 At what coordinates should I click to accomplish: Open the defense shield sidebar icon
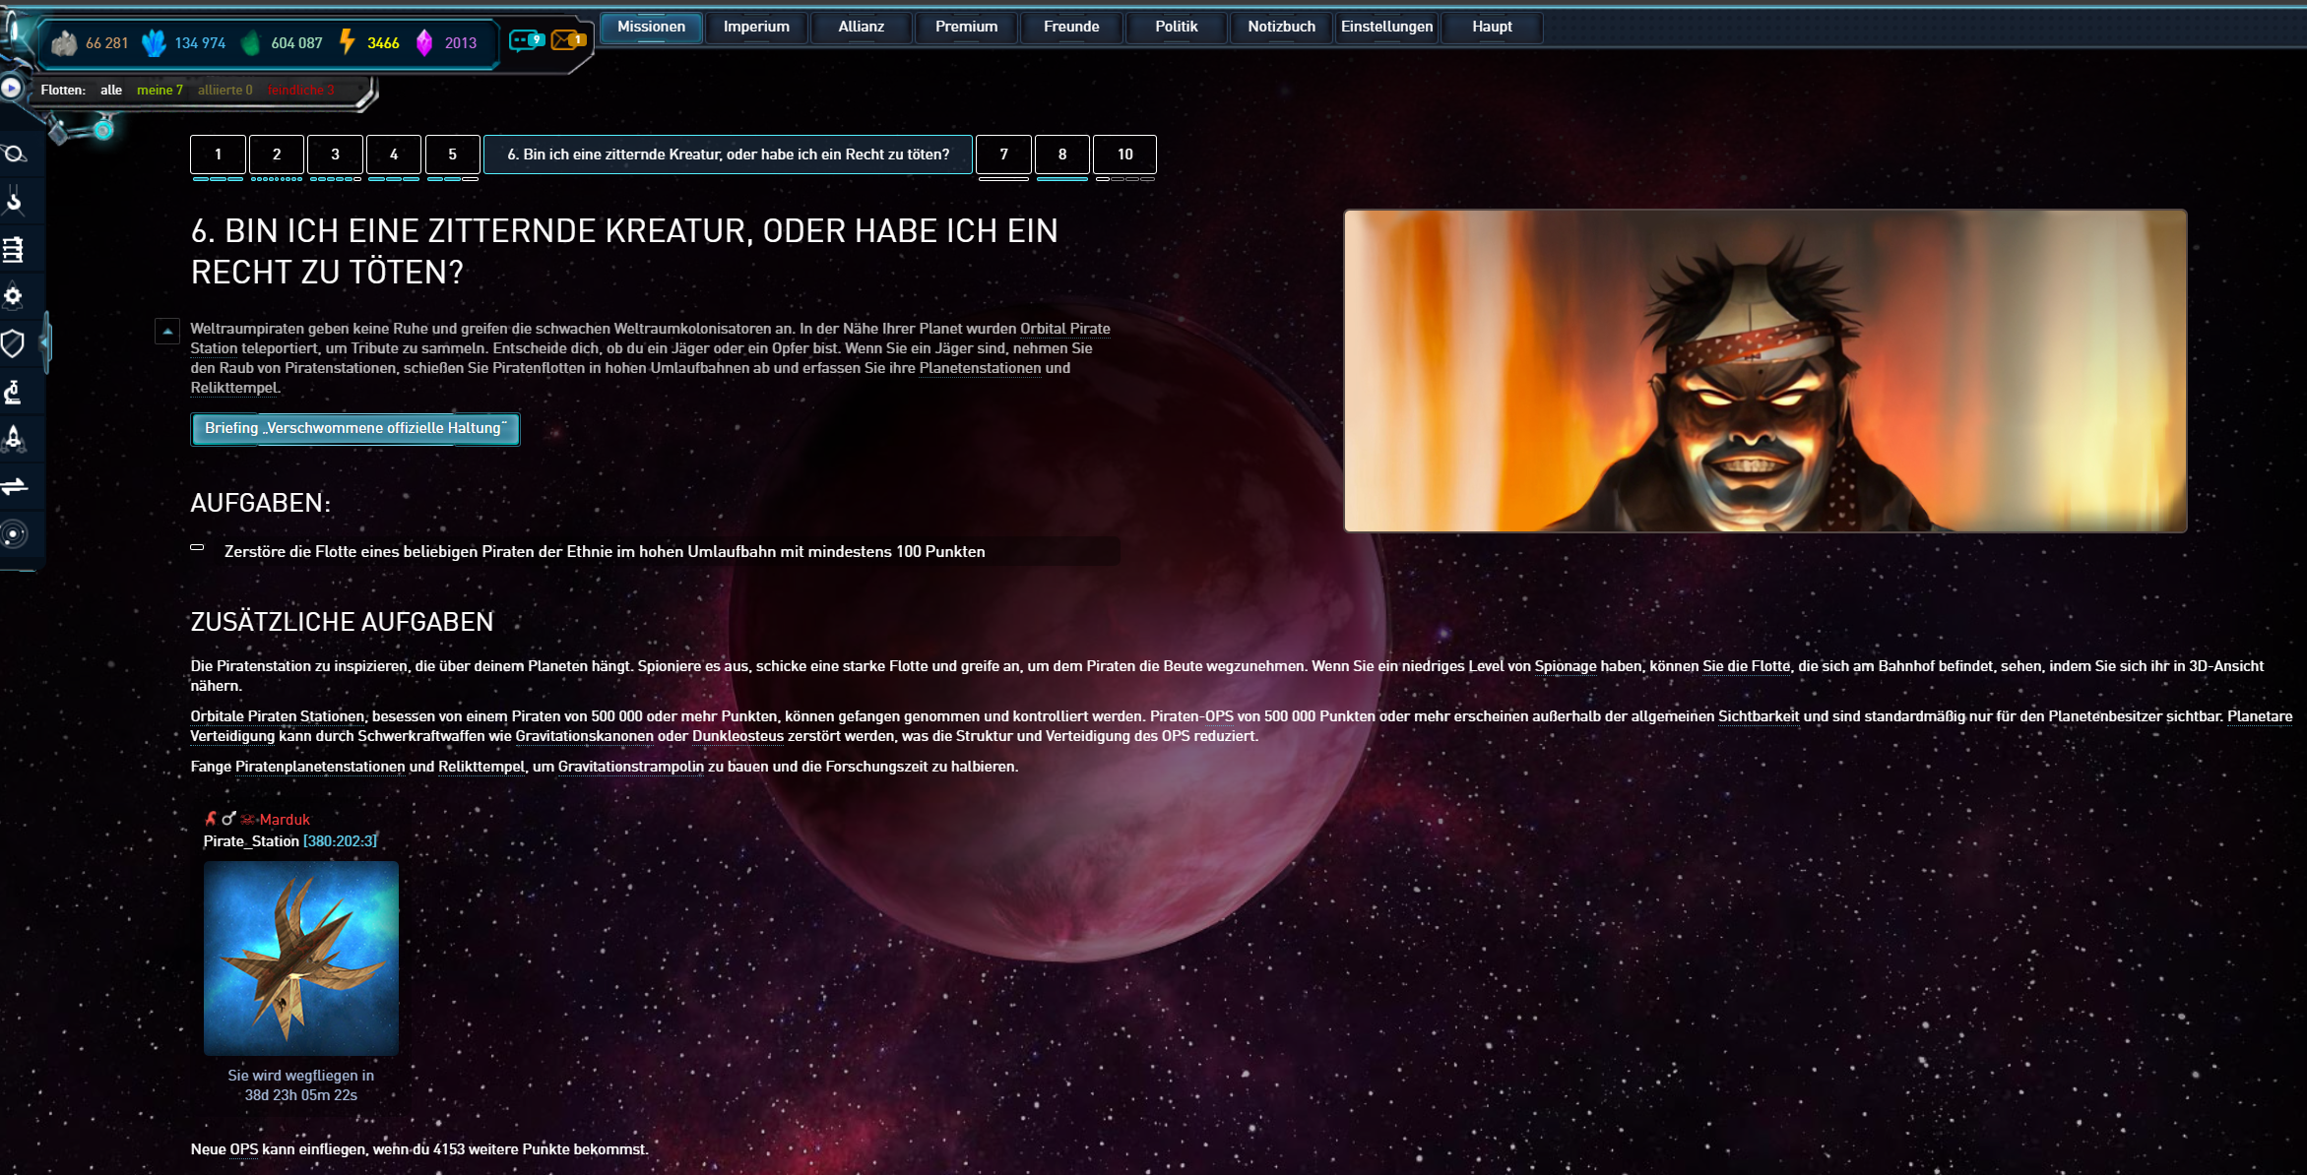13,342
